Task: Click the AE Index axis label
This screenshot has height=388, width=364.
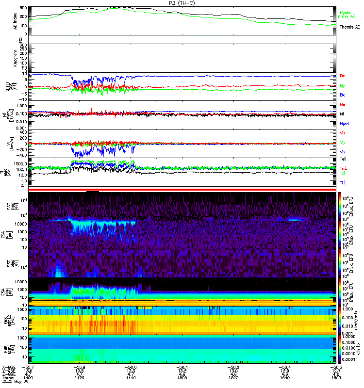Action: click(x=16, y=21)
